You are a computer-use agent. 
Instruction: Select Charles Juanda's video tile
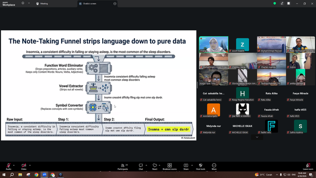pyautogui.click(x=272, y=61)
